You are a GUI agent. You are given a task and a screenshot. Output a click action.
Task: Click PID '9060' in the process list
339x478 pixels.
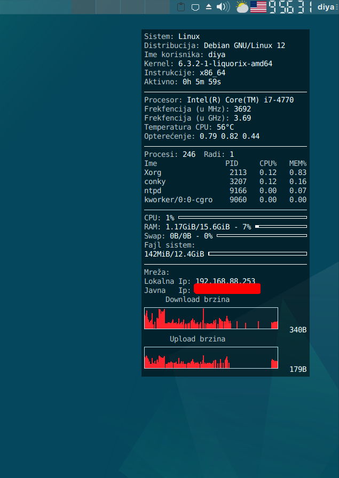(x=238, y=200)
